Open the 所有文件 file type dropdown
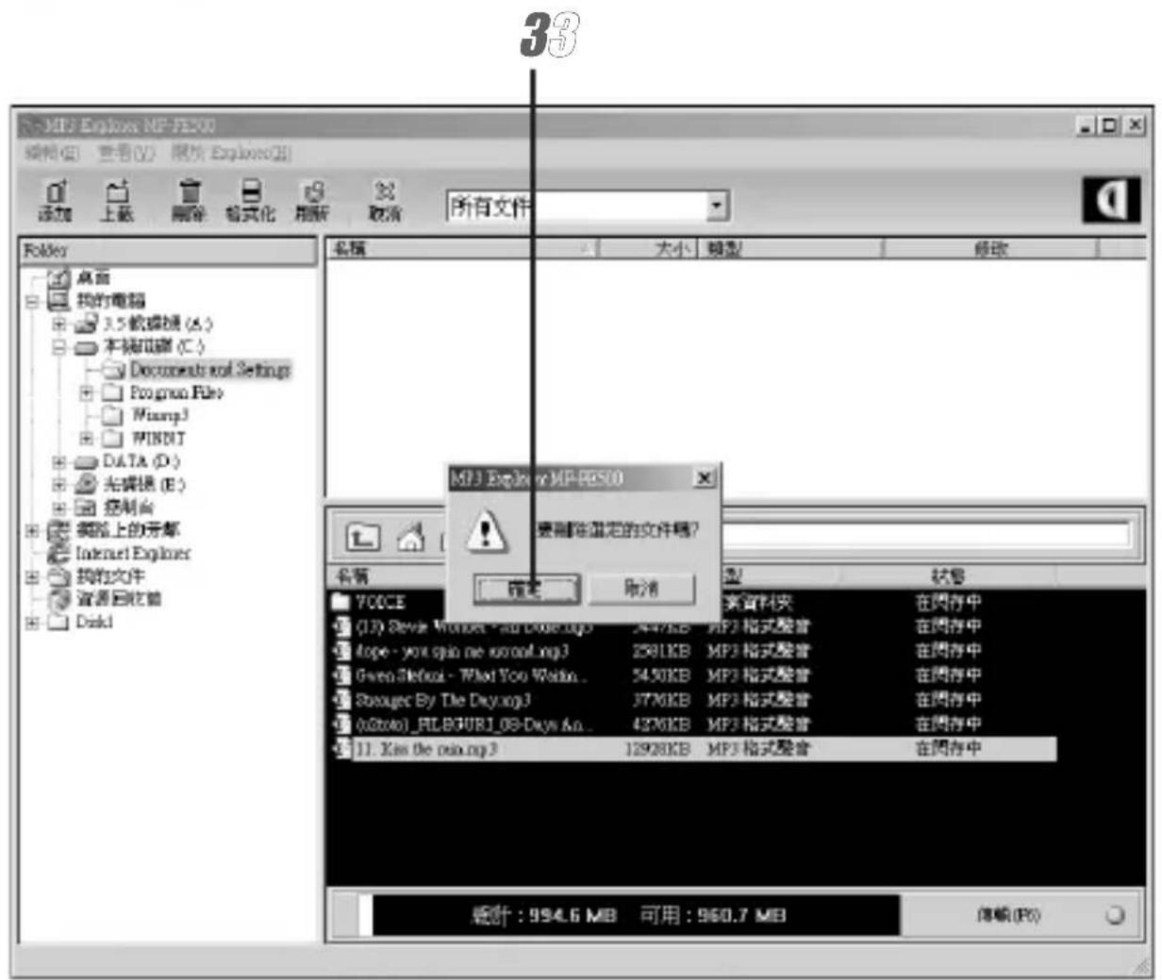Image resolution: width=1162 pixels, height=980 pixels. (x=718, y=206)
